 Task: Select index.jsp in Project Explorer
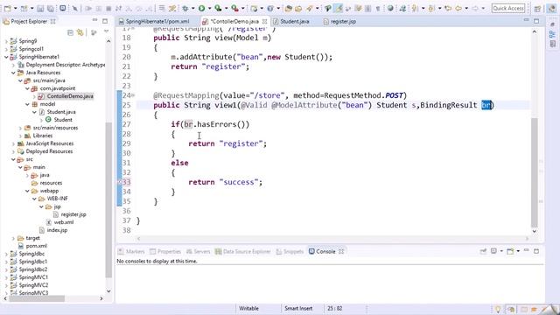[57, 230]
